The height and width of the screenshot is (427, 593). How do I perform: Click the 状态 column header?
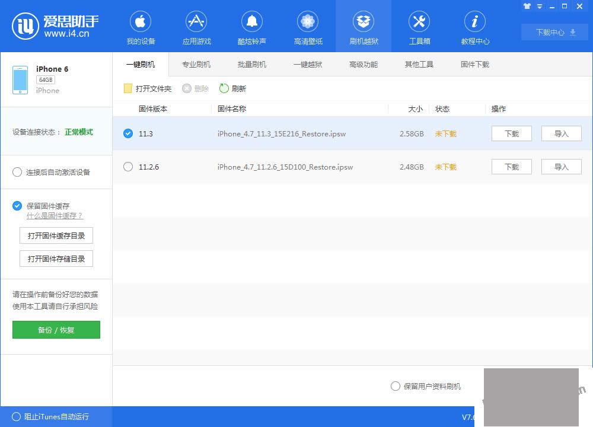[x=442, y=109]
